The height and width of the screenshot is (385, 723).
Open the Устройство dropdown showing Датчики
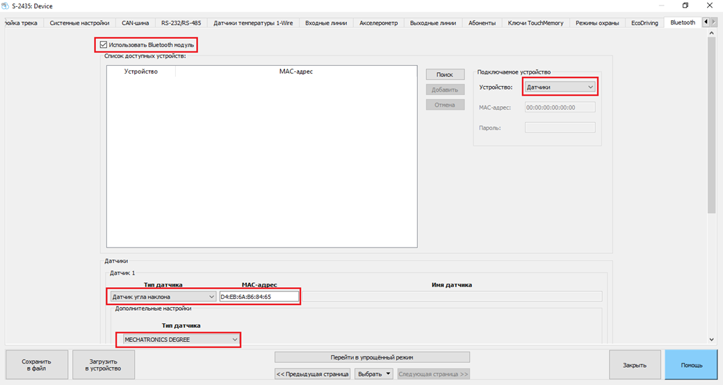559,87
